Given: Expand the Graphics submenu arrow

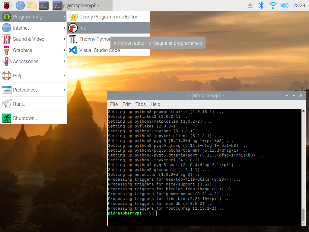Looking at the screenshot, I should pyautogui.click(x=64, y=50).
